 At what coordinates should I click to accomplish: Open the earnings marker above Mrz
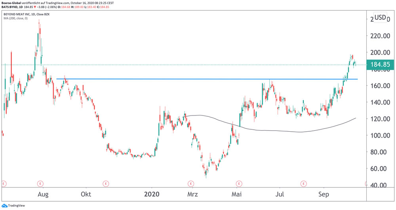pos(191,184)
